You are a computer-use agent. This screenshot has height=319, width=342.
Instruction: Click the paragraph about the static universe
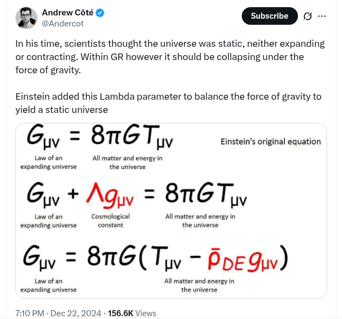point(170,57)
